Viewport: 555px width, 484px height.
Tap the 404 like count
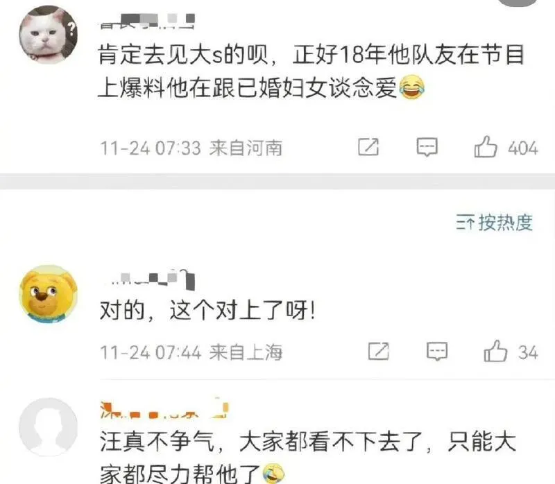(x=523, y=148)
